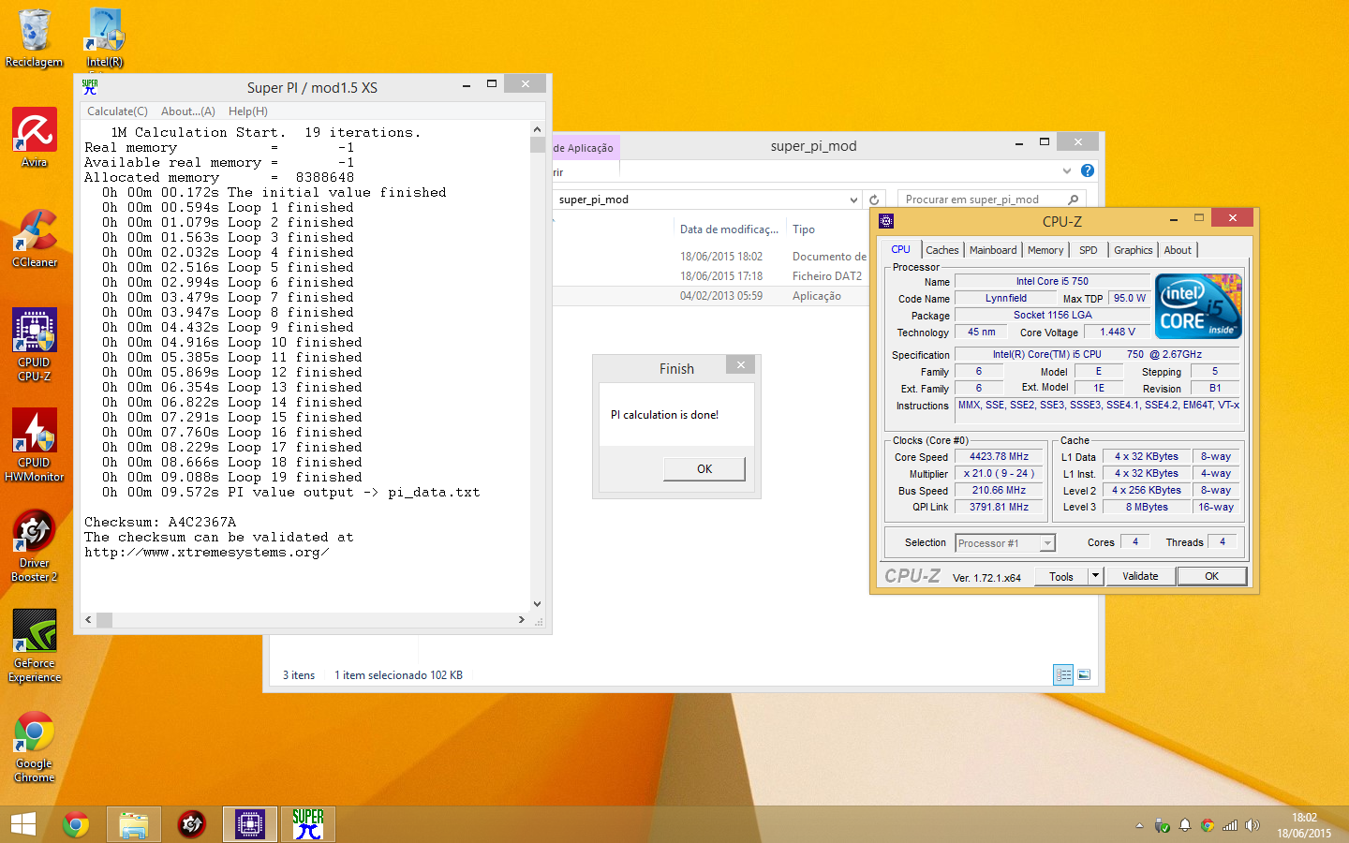Screen dimensions: 1349x843
Task: Select the CPU tab in CPU-Z
Action: click(901, 249)
